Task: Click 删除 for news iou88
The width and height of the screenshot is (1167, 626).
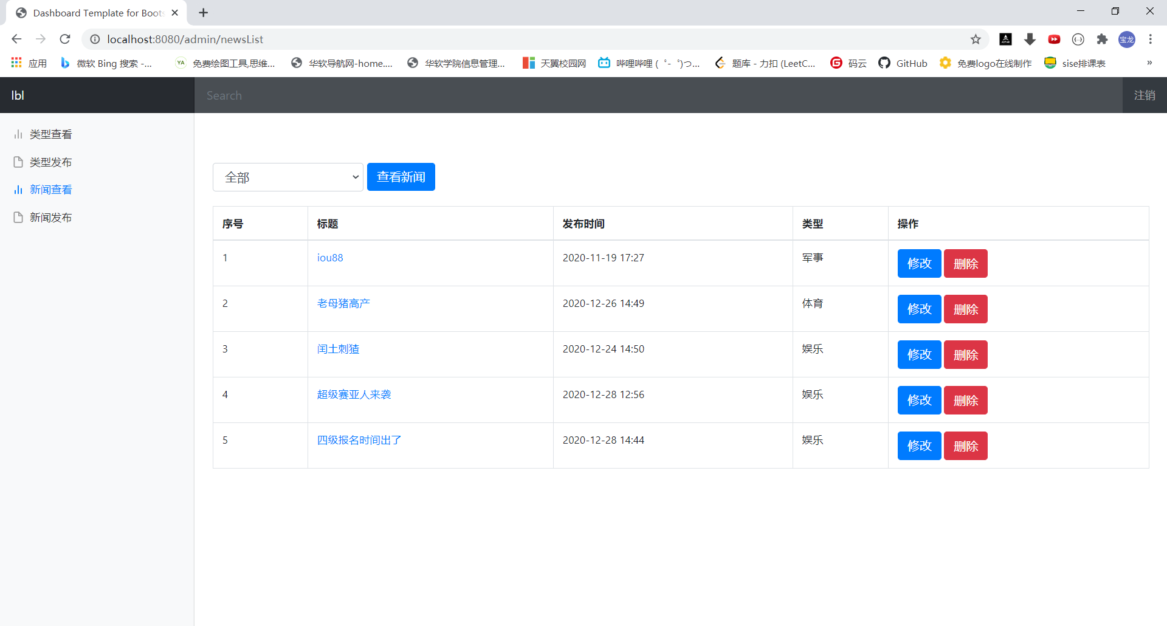Action: [965, 263]
